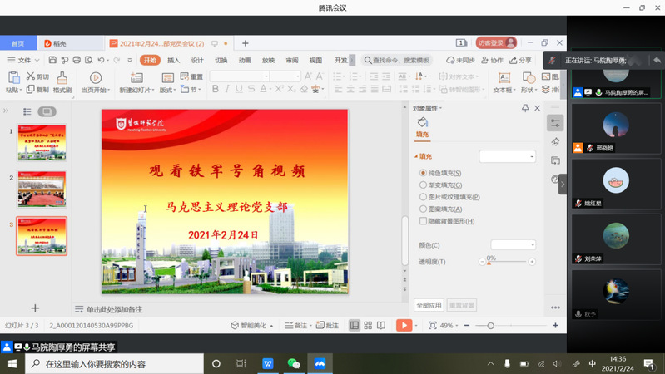Open WeChat from the Windows taskbar

(293, 364)
